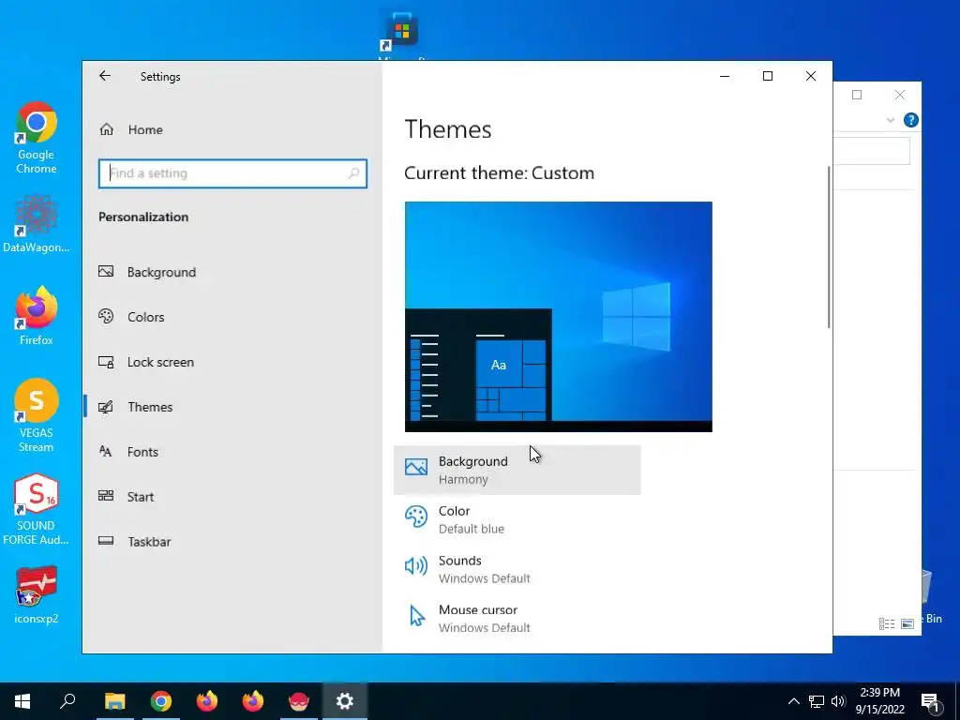Open the Windows Start menu
960x720 pixels.
(22, 701)
